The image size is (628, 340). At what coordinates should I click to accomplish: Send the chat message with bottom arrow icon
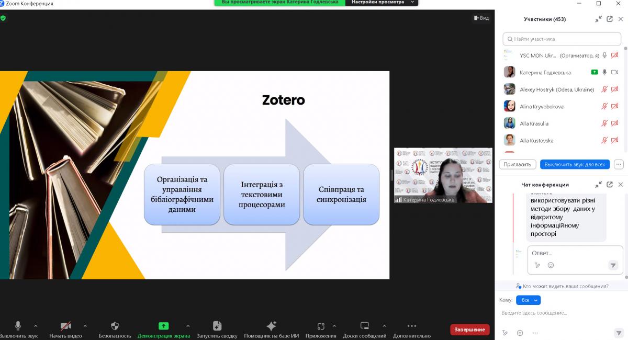(x=619, y=333)
